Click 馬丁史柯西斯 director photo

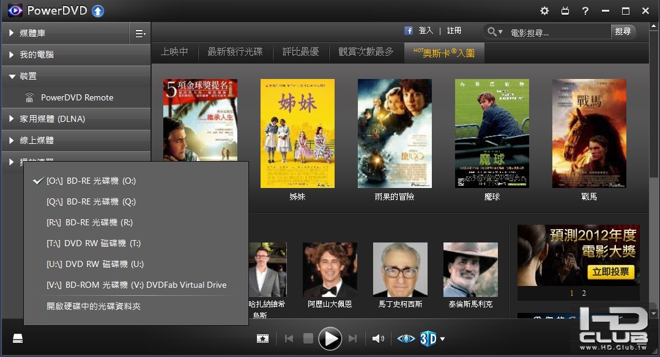(400, 269)
